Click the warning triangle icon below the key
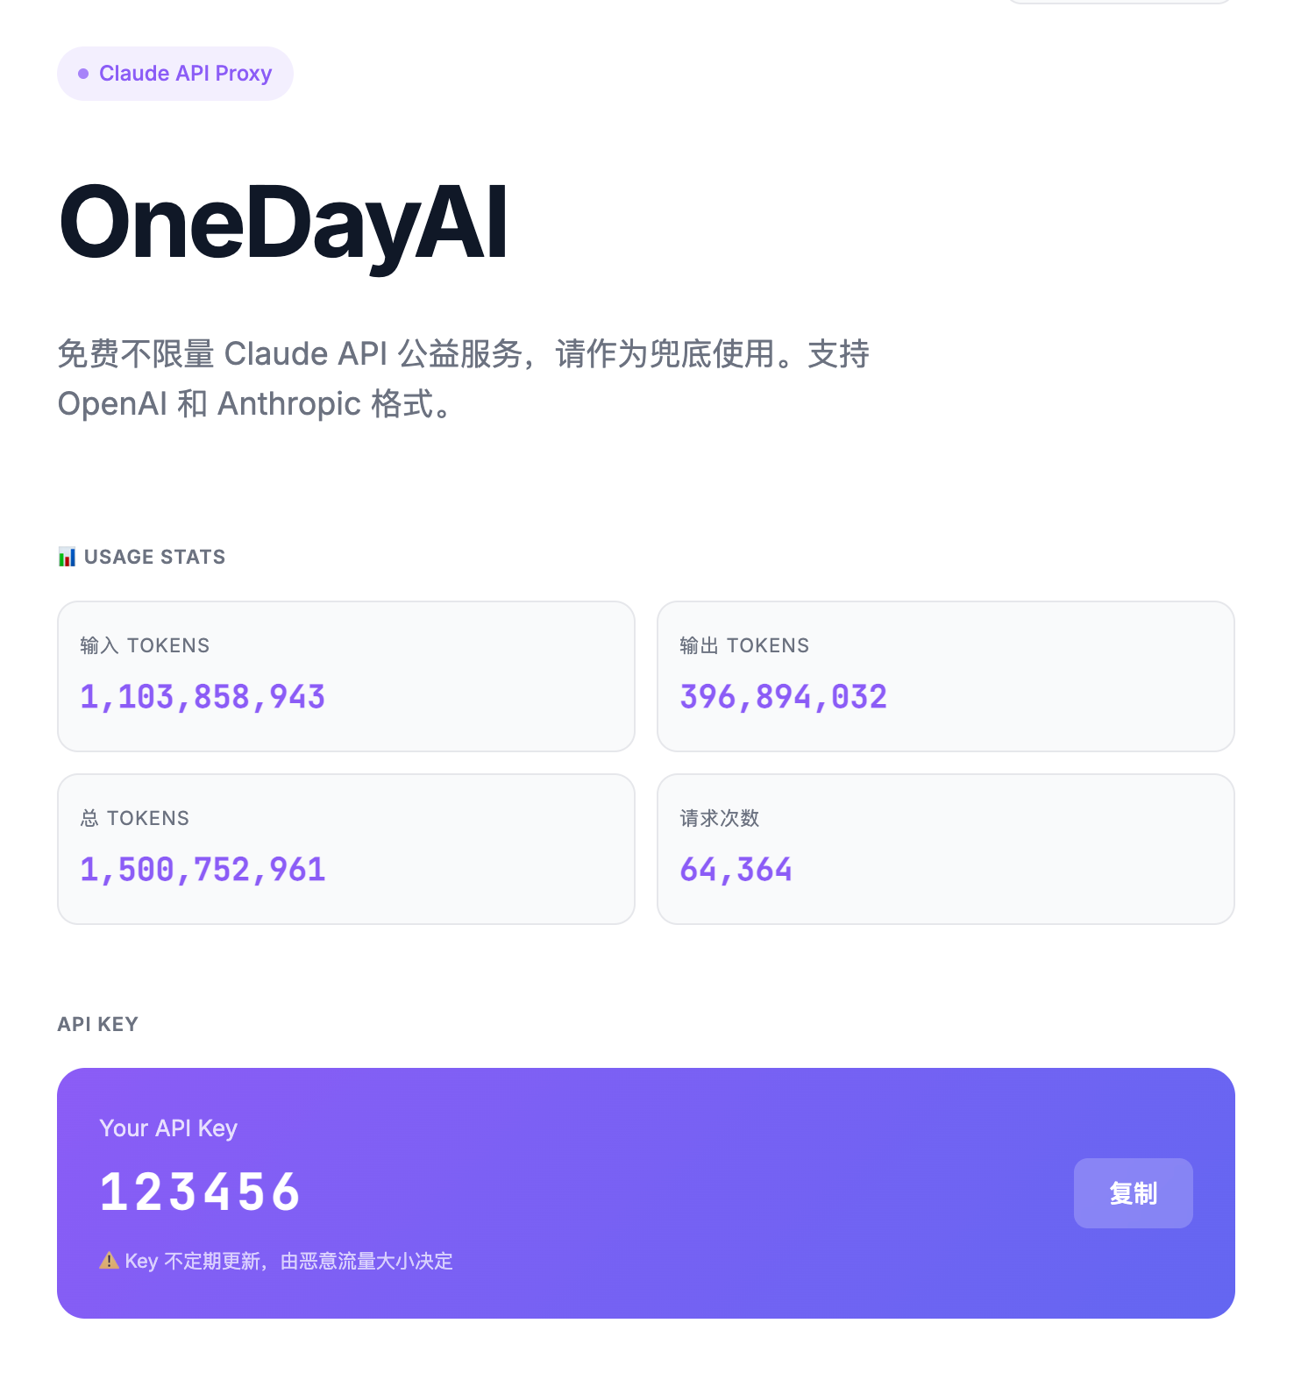The image size is (1294, 1373). [x=109, y=1261]
